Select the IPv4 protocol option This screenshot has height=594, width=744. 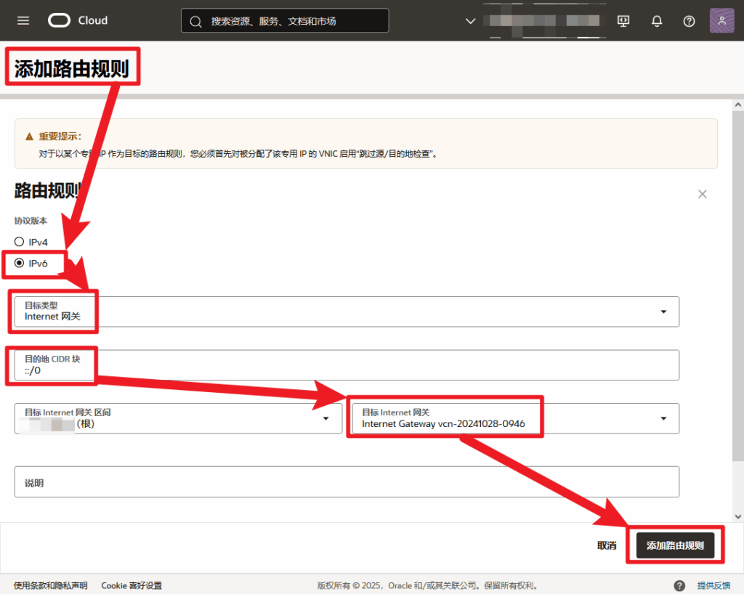coord(19,242)
